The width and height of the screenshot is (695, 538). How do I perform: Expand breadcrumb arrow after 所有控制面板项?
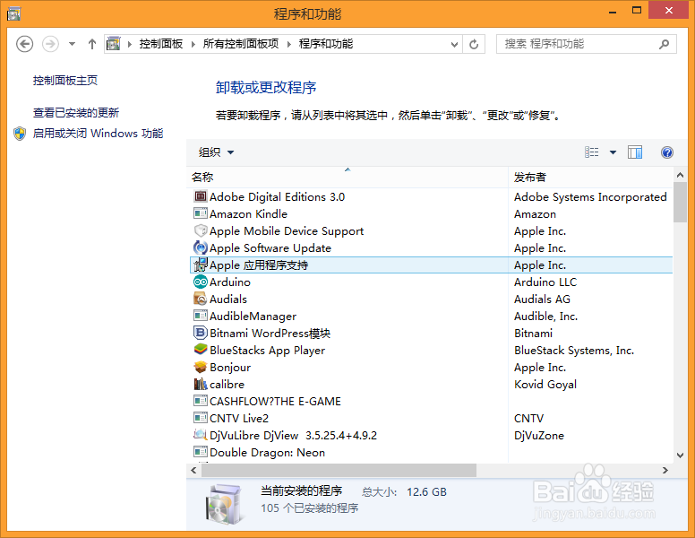point(289,44)
